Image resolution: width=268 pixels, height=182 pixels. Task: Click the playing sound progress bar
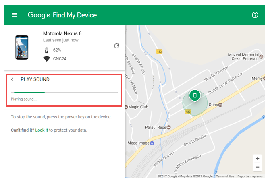(x=64, y=93)
